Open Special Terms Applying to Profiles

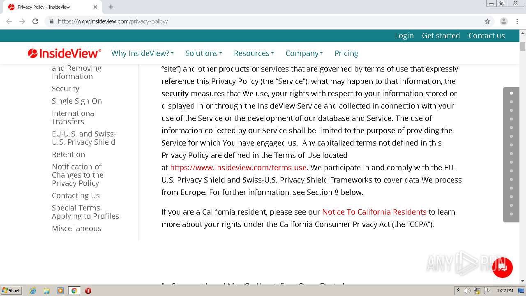pyautogui.click(x=85, y=212)
